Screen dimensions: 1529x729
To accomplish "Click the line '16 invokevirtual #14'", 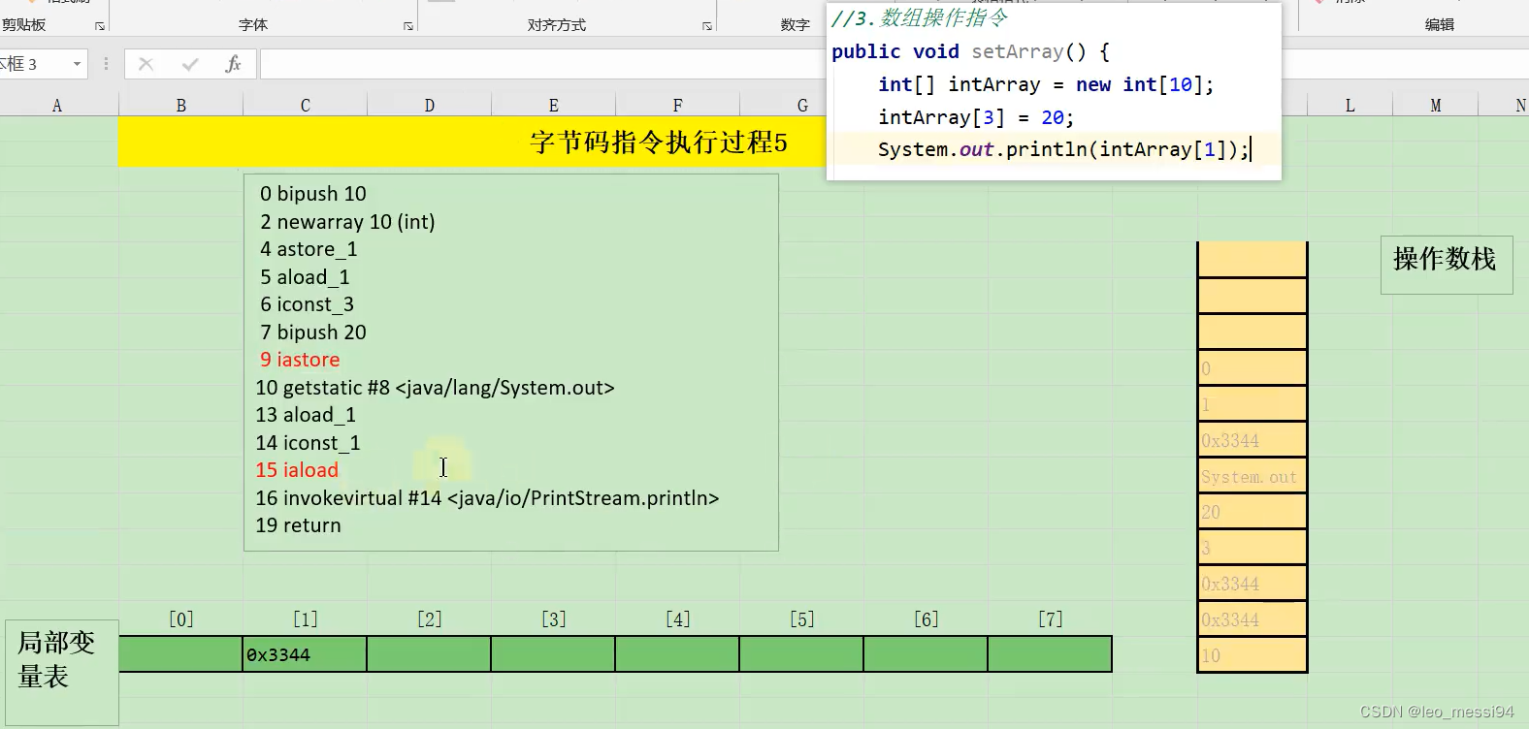I will tap(487, 498).
